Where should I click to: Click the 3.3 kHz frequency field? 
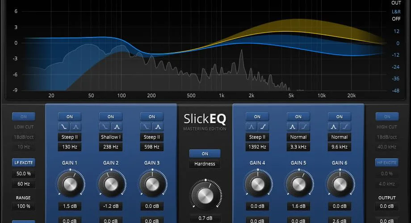(298, 147)
